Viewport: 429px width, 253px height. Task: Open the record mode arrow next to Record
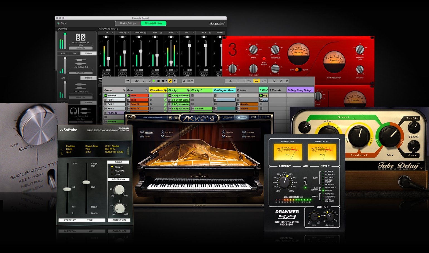click(166, 81)
